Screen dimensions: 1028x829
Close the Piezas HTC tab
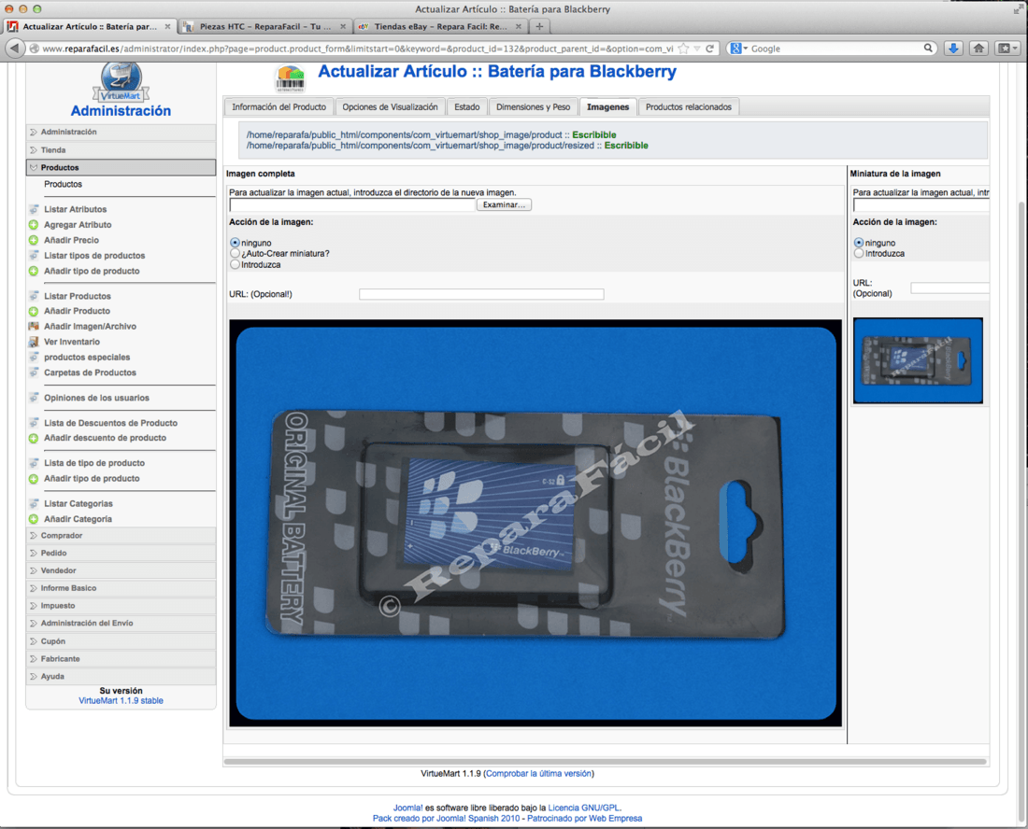tap(343, 27)
